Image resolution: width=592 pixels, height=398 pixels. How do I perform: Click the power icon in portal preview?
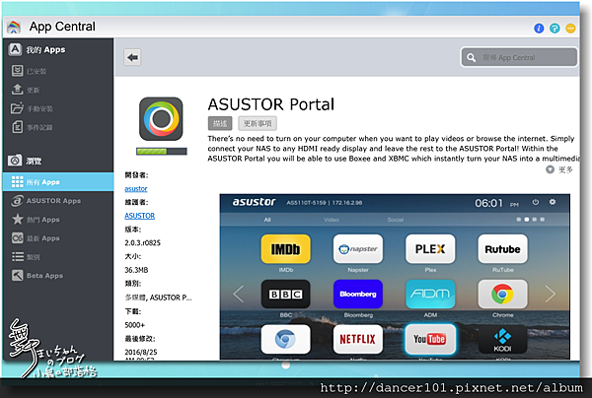(x=536, y=202)
